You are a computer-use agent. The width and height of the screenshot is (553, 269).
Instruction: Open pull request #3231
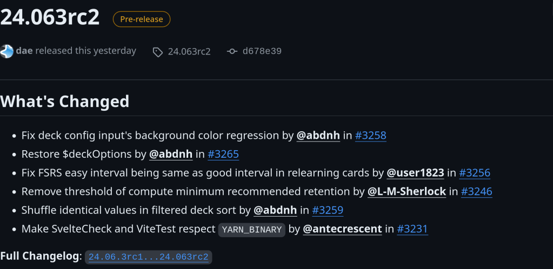click(x=412, y=229)
